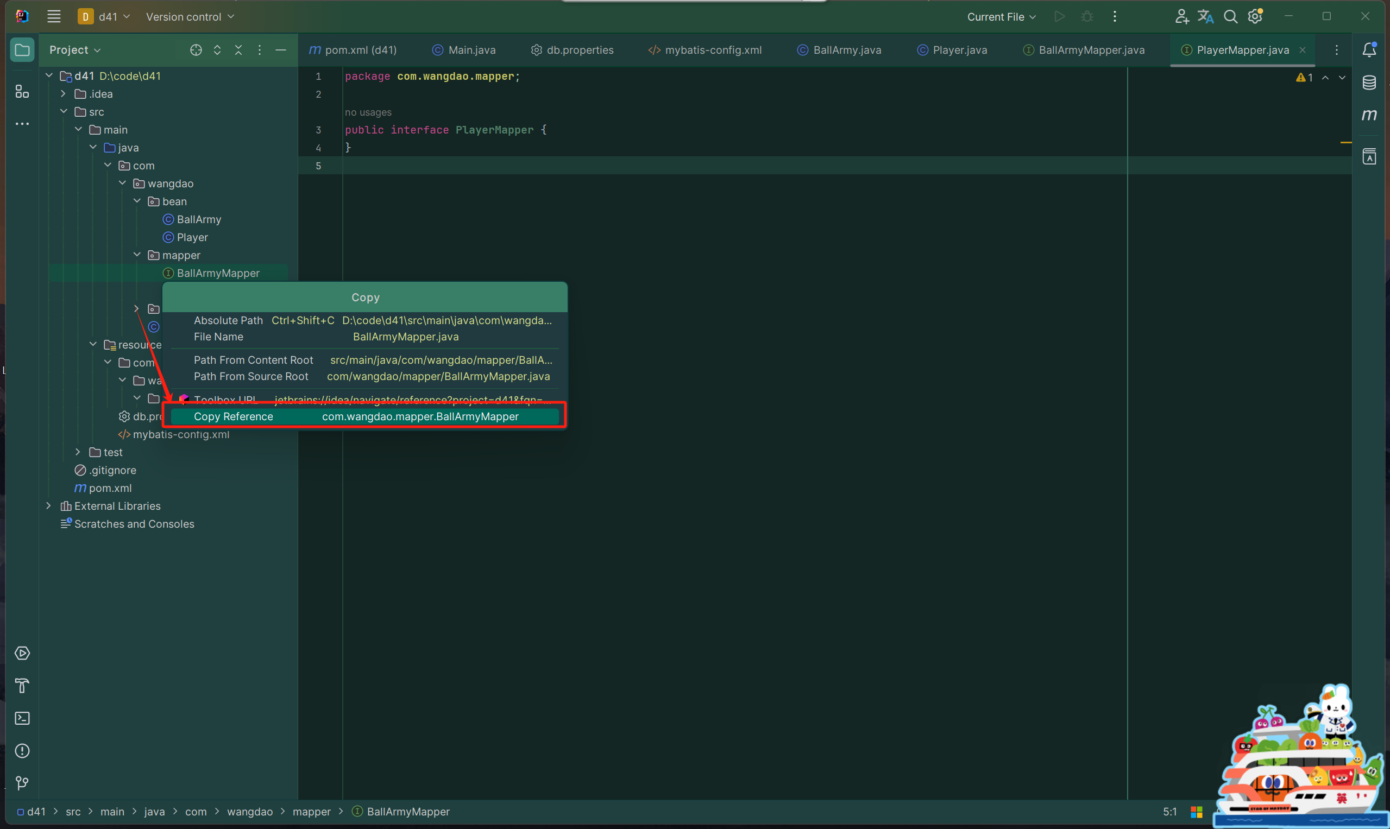Open the Terminal tool window

click(x=22, y=718)
